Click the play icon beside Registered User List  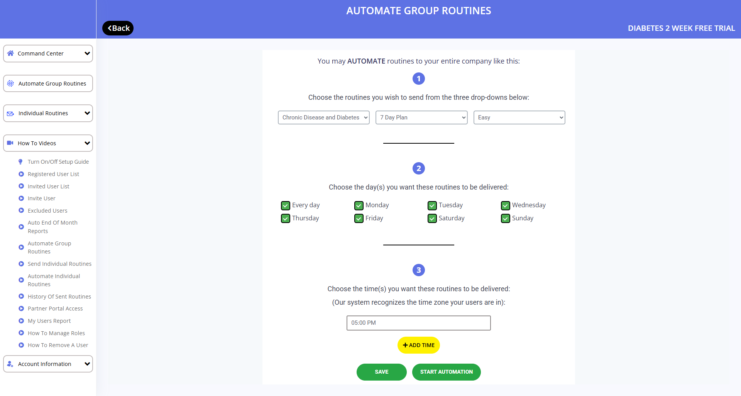pyautogui.click(x=21, y=174)
